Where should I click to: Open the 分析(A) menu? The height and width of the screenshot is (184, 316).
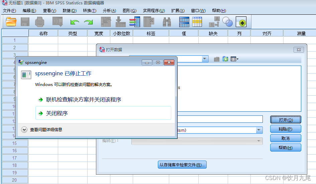109,10
